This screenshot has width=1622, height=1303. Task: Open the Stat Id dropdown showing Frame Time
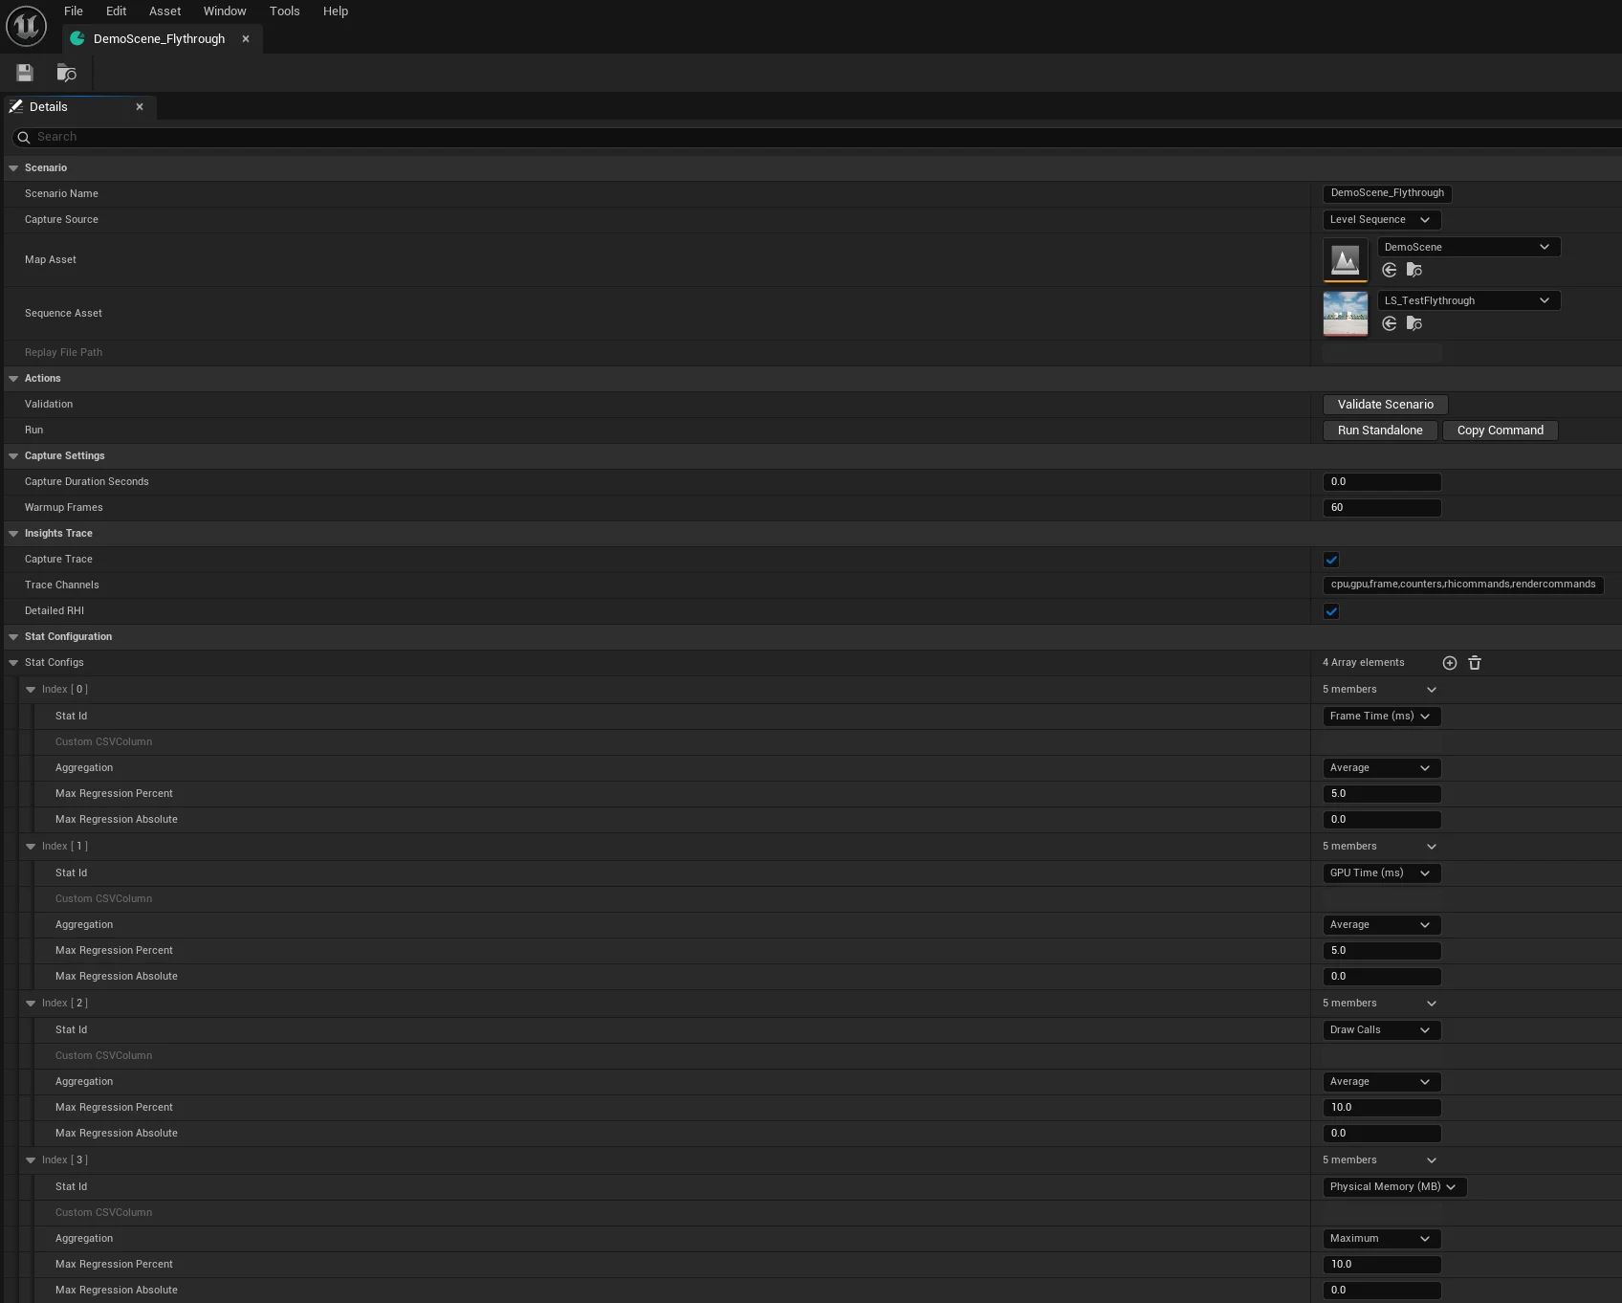[x=1381, y=716]
